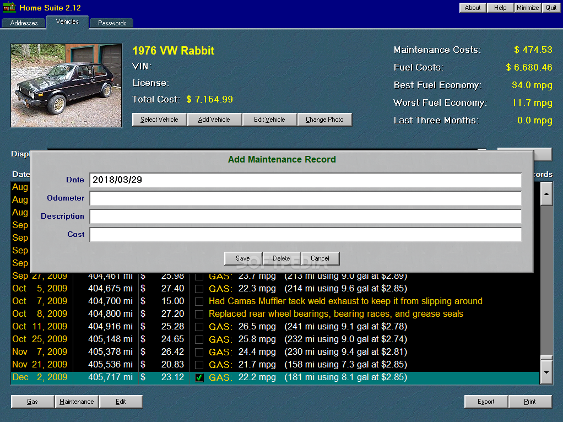Select the 'Had Camas Muffler tack weld' description
The width and height of the screenshot is (563, 422).
pos(345,301)
